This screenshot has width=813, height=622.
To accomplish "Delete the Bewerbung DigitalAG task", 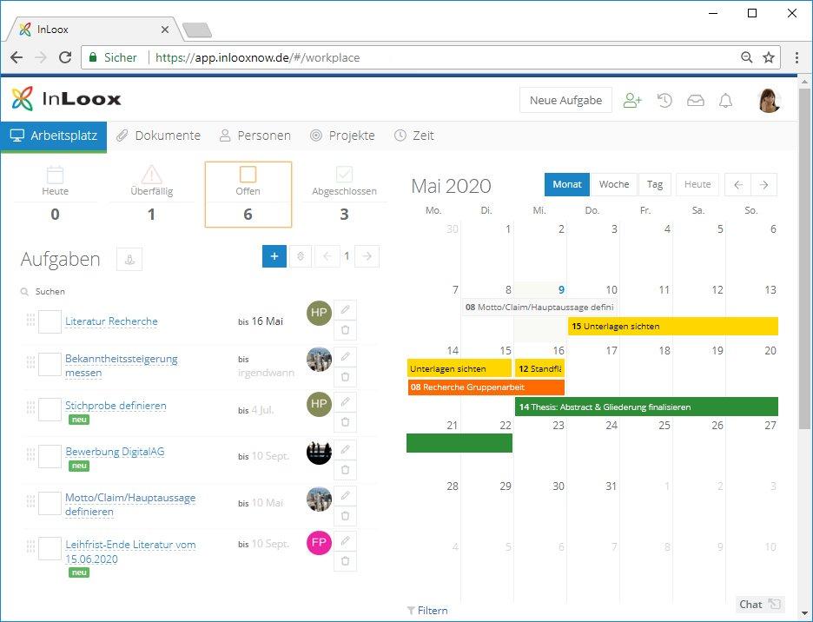I will pos(346,470).
